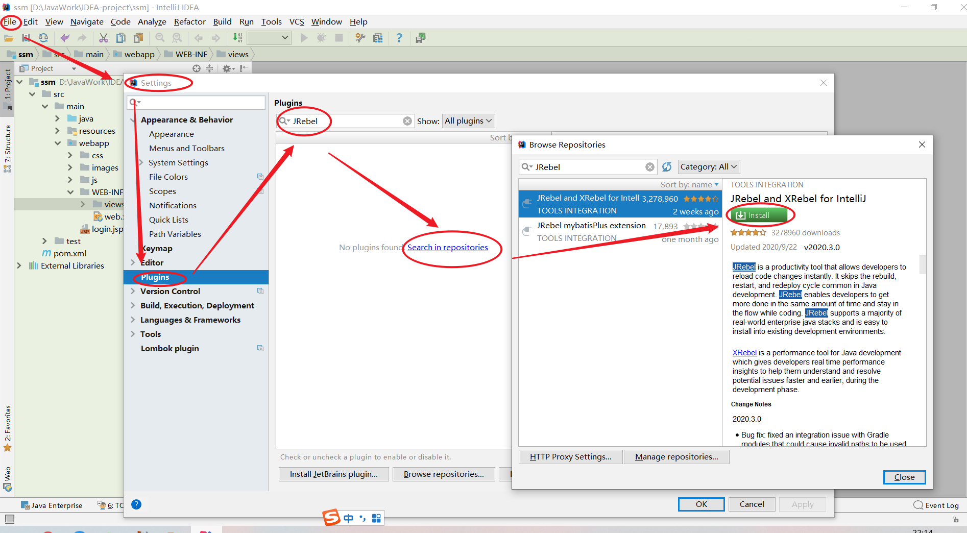
Task: Click the Help question mark toolbar icon
Action: coord(399,38)
